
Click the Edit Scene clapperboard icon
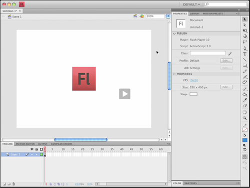tap(135, 16)
